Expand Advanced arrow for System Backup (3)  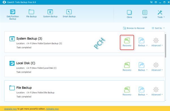162,45
